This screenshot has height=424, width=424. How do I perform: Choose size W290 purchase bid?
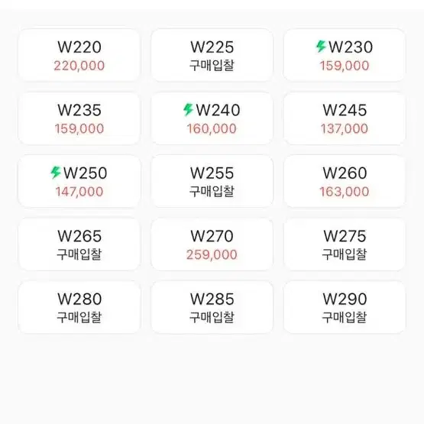(345, 307)
